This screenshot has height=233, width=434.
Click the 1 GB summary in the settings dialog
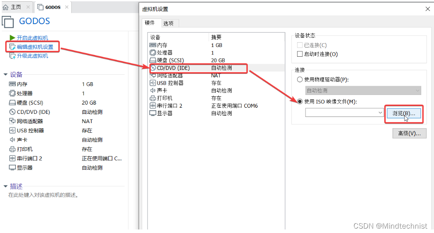(217, 45)
